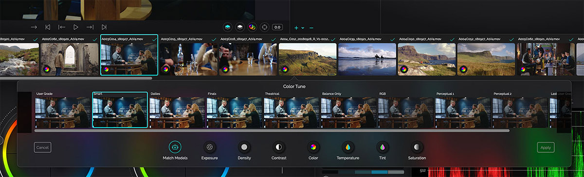Go to previous clip start

[x=62, y=27]
